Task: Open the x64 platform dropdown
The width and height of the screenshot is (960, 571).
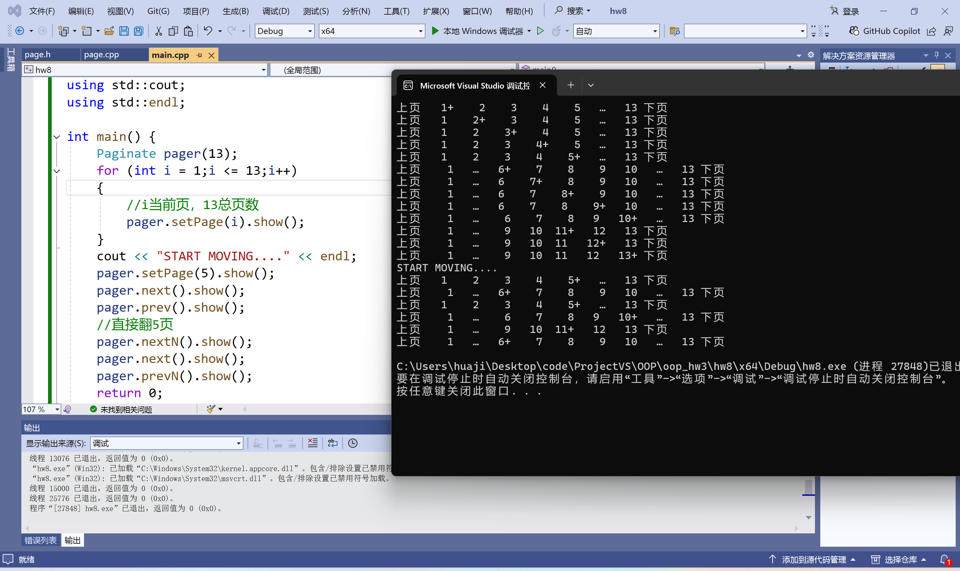Action: click(420, 31)
